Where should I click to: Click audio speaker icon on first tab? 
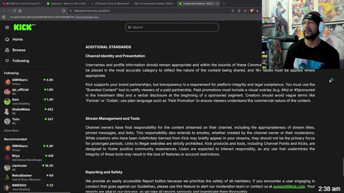8,3
